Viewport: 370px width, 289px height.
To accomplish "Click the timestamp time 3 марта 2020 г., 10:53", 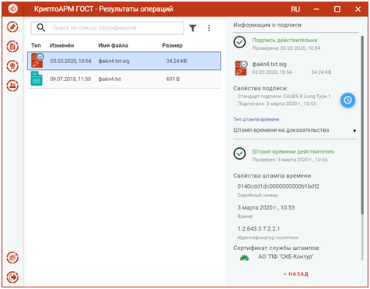I will [x=266, y=207].
